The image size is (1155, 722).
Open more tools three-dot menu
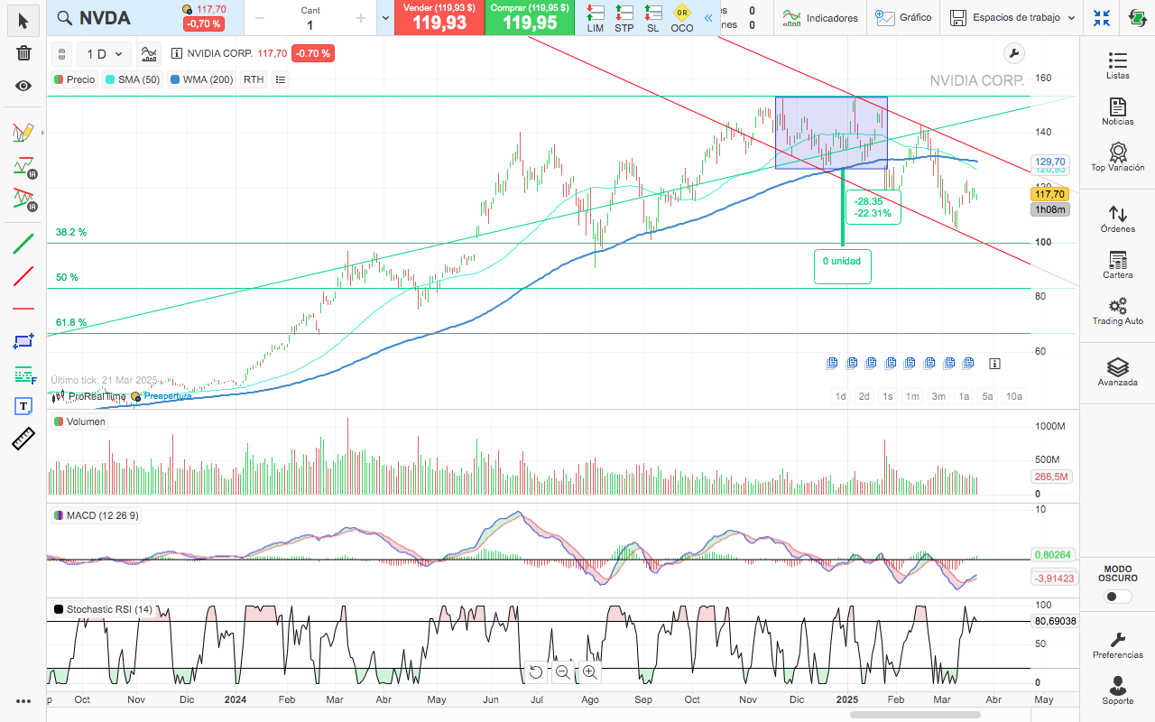(x=23, y=701)
